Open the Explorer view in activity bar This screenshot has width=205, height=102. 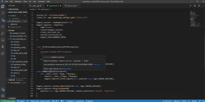pyautogui.click(x=3, y=6)
